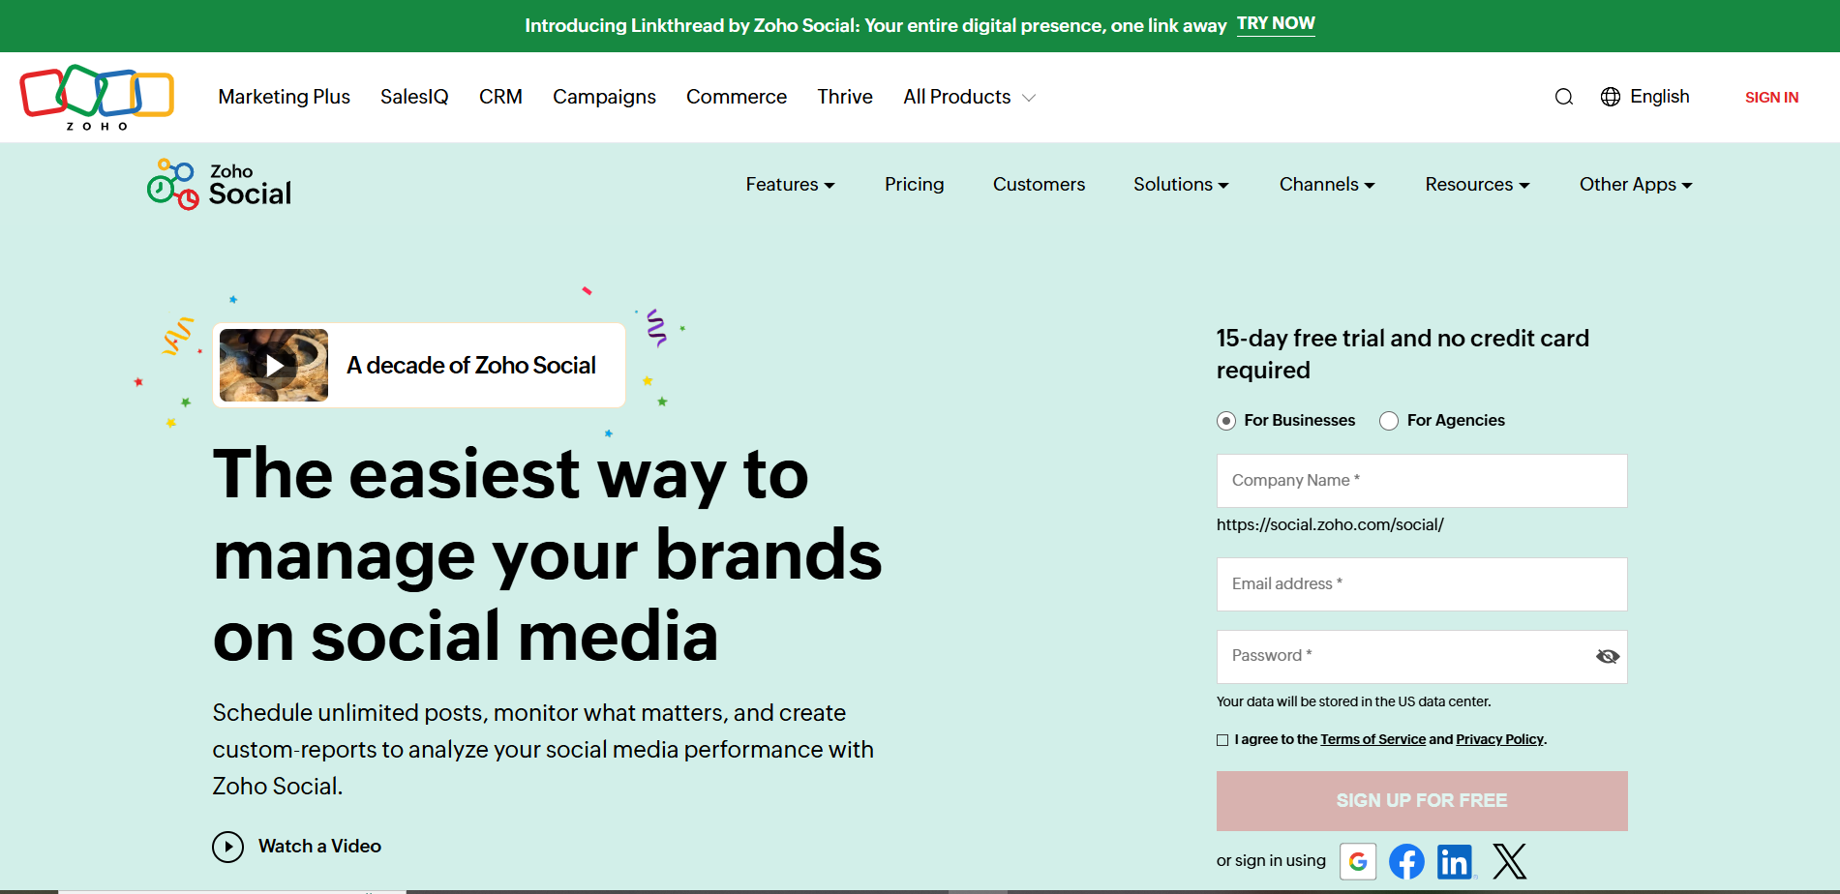The height and width of the screenshot is (894, 1840).
Task: Open the search magnifier icon
Action: [x=1564, y=97]
